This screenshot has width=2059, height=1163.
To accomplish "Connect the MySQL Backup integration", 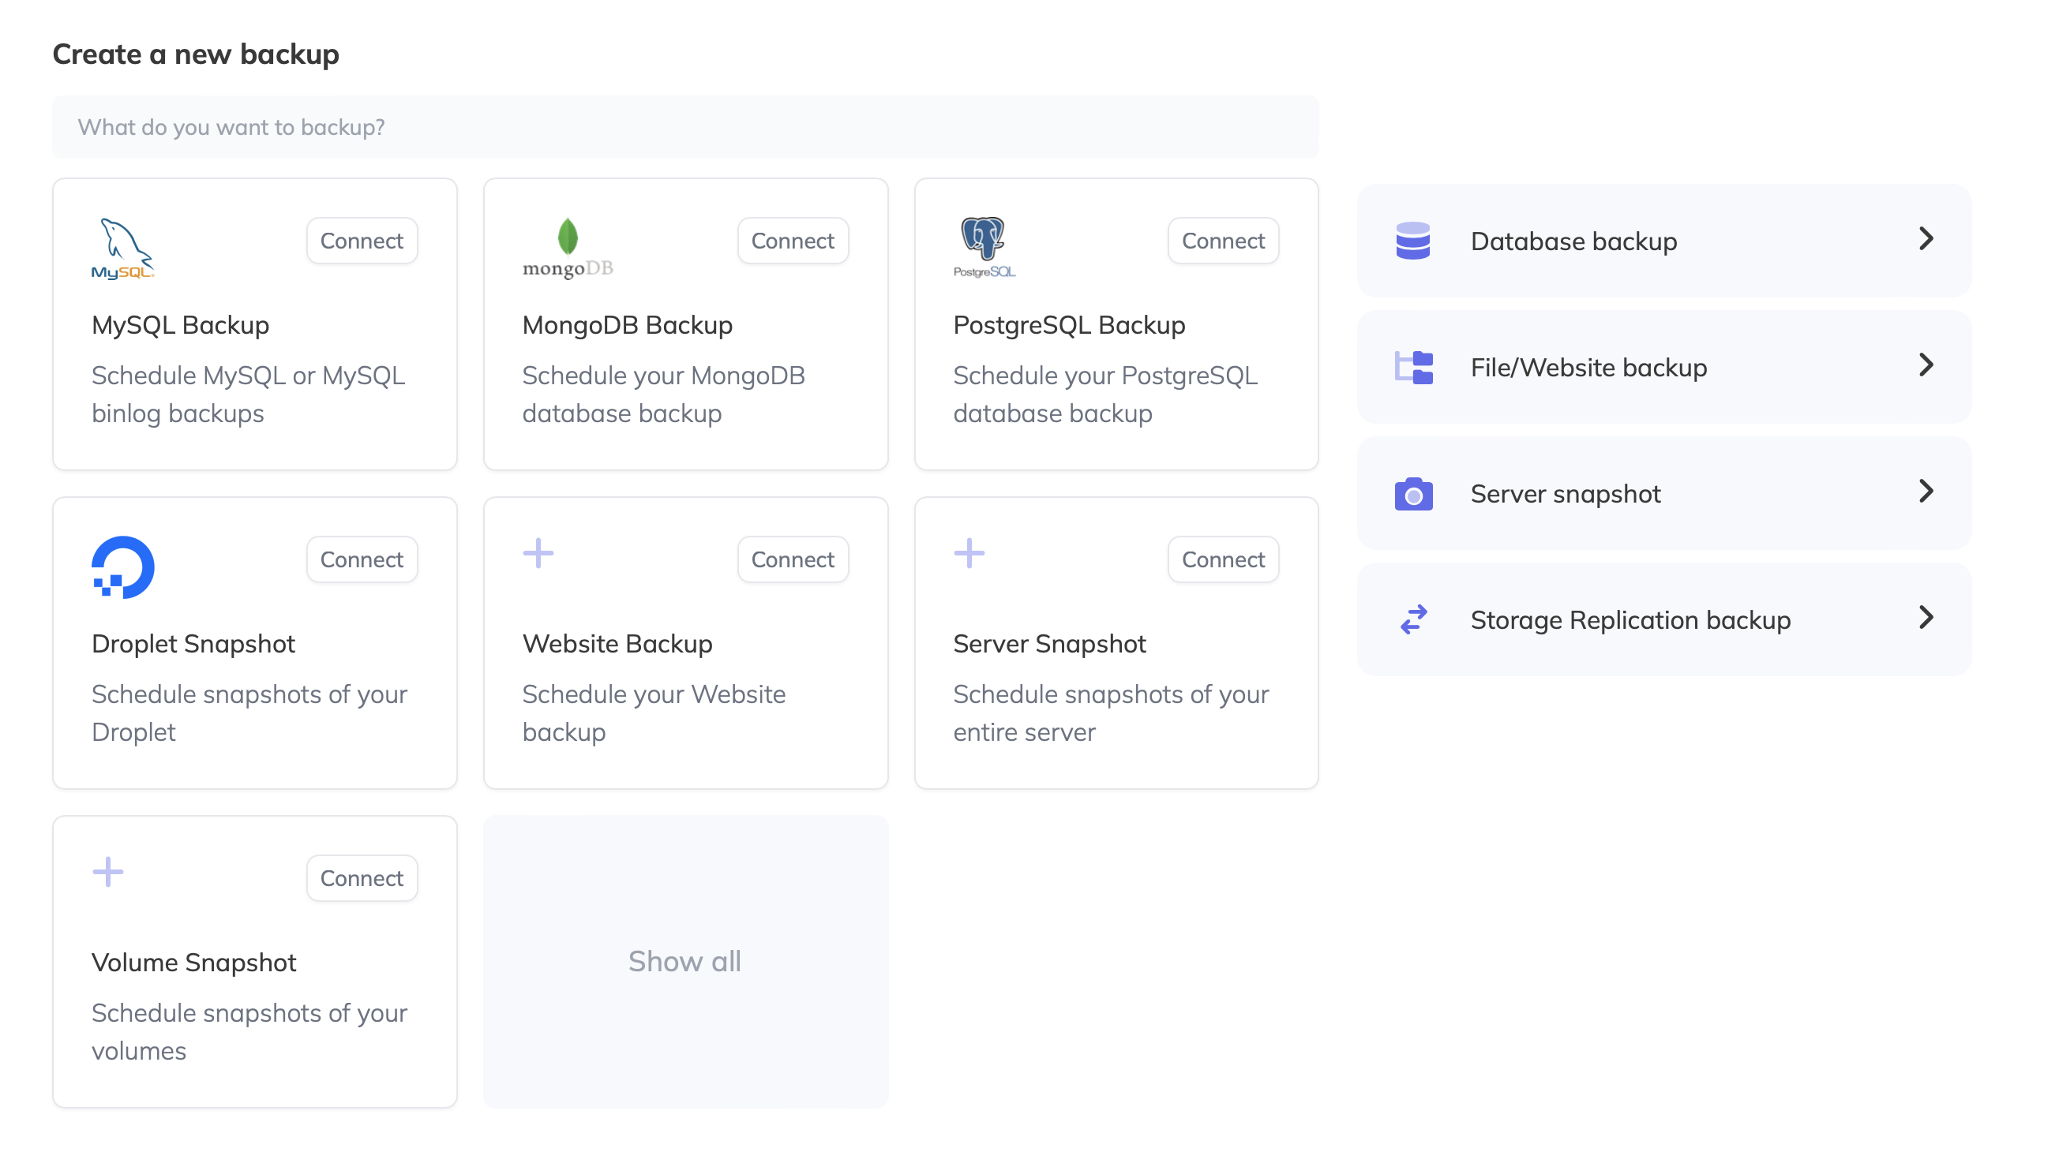I will [x=362, y=241].
